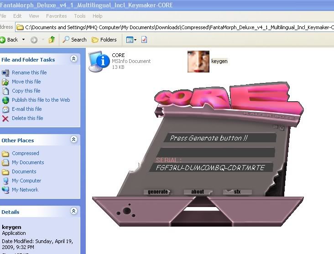This screenshot has width=334, height=254.
Task: Toggle the Folders pane button
Action: pyautogui.click(x=104, y=40)
